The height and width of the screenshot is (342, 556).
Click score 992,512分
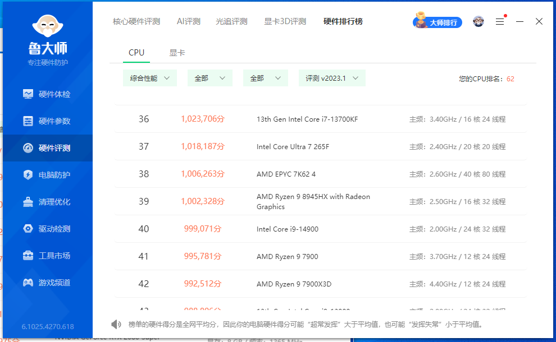203,284
